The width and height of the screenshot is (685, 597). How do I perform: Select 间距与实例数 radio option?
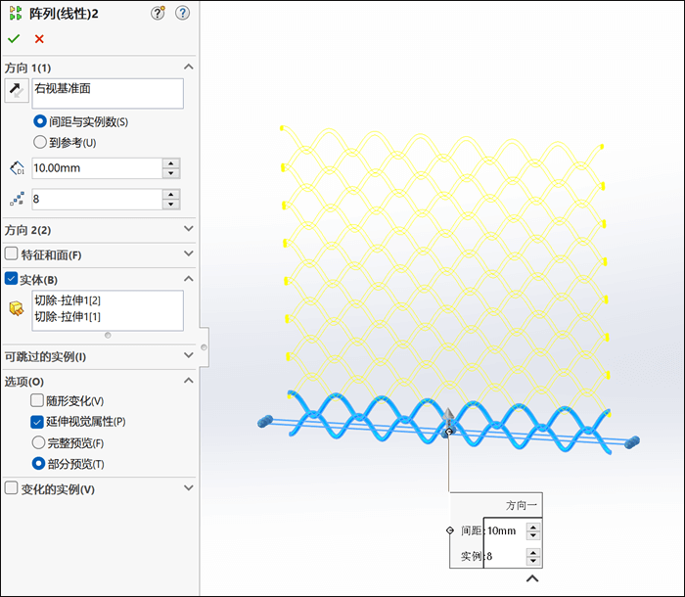pos(40,121)
